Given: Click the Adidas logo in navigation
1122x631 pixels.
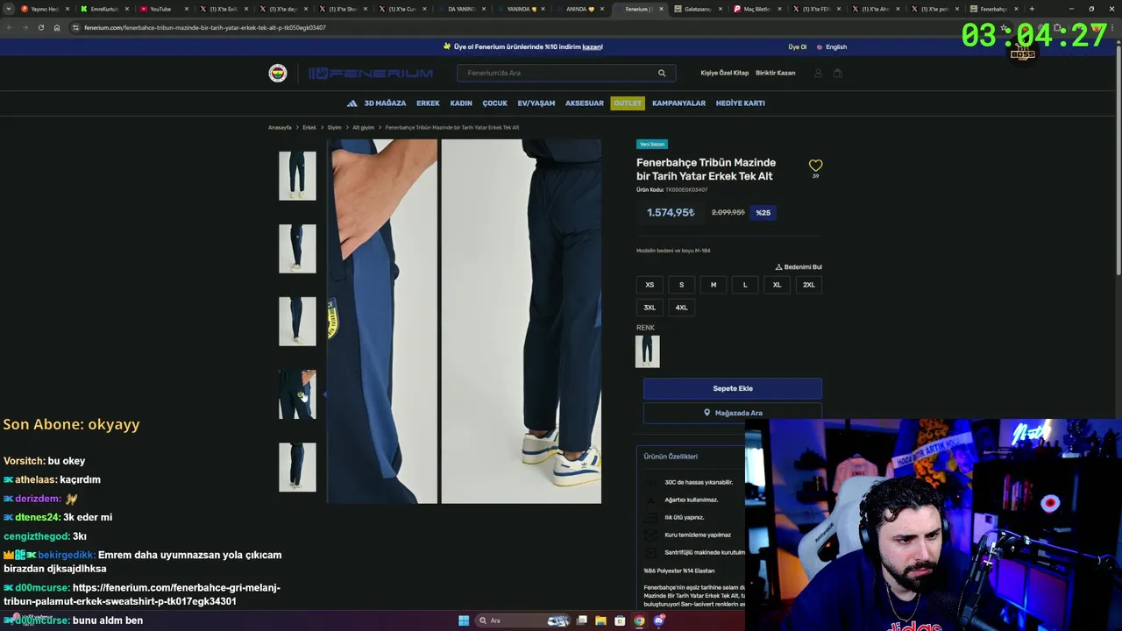Looking at the screenshot, I should (x=352, y=103).
